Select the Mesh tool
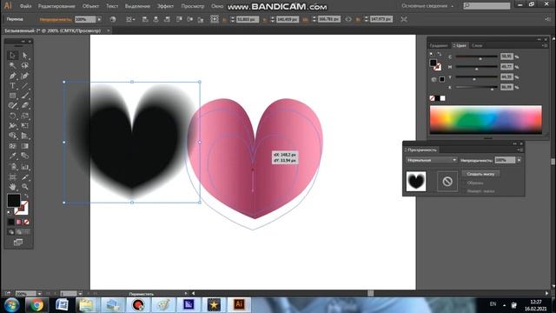This screenshot has height=313, width=556. pos(13,146)
